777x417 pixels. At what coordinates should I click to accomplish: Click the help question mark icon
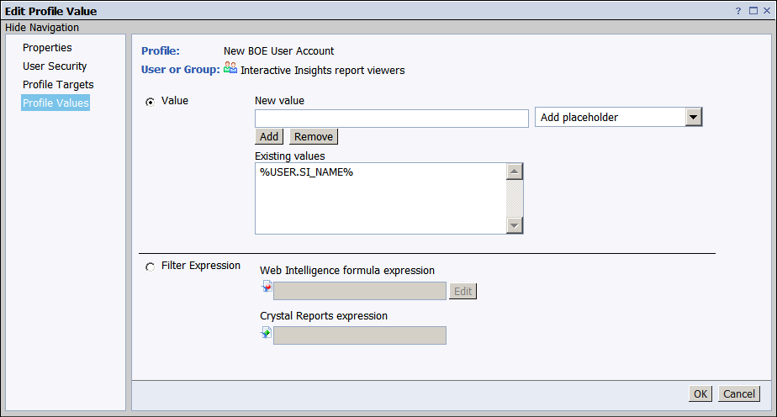[x=737, y=11]
